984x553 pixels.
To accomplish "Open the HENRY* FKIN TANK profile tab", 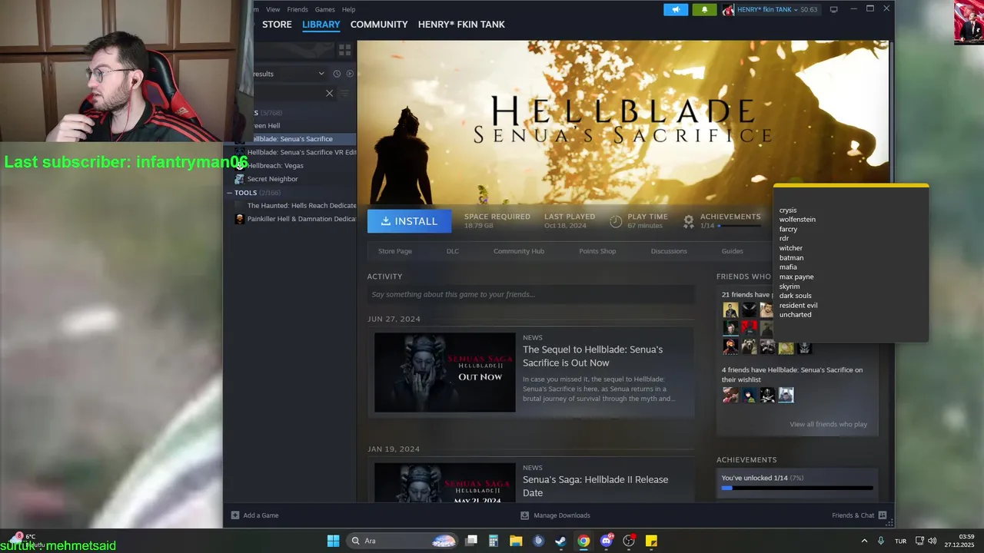I will pyautogui.click(x=461, y=25).
